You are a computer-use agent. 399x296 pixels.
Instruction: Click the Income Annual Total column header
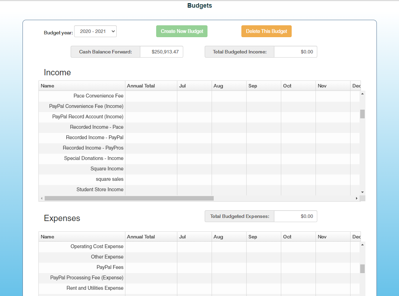tap(151, 86)
